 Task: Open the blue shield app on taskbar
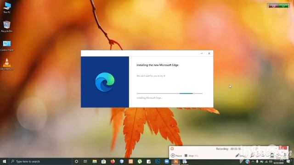121,161
